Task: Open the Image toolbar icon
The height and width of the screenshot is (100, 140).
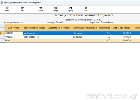Action: tap(55, 8)
